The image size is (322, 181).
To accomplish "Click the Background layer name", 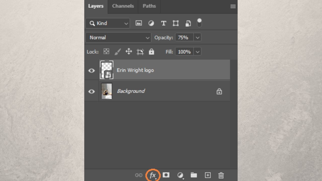I will click(x=131, y=91).
